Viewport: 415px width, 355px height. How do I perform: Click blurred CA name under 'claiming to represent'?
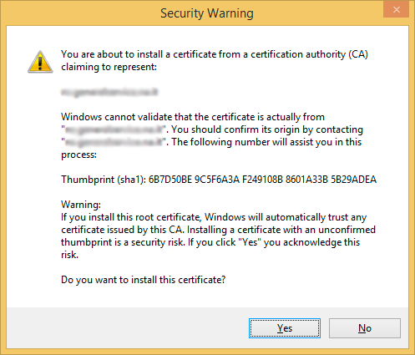pyautogui.click(x=109, y=92)
